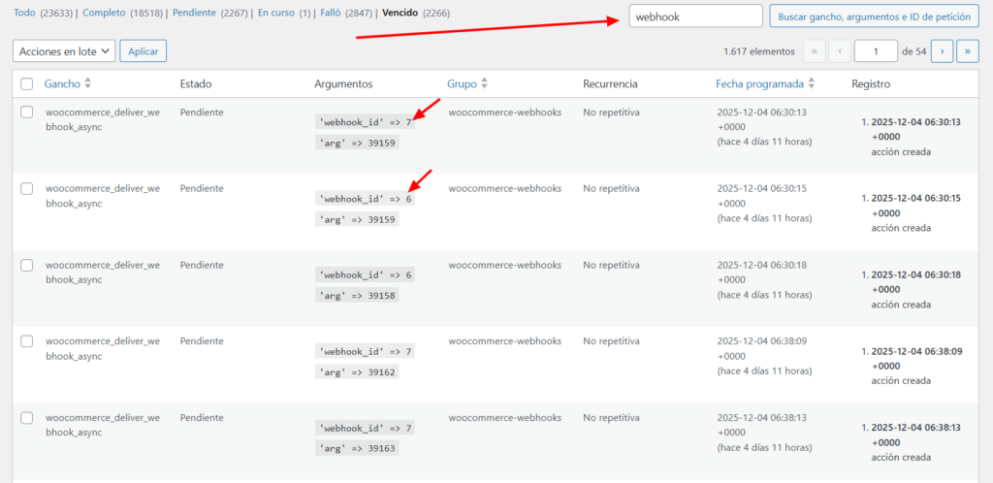Sort table by Gancho column link
Screen dimensions: 993x483
click(x=62, y=84)
